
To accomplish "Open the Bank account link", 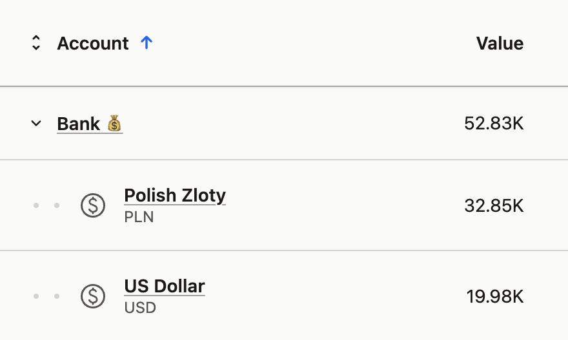I will click(78, 123).
